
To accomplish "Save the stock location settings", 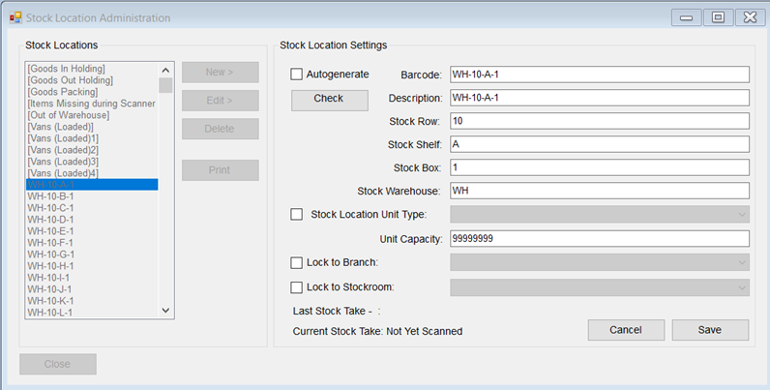I will 710,330.
